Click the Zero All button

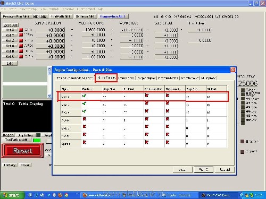(11, 25)
